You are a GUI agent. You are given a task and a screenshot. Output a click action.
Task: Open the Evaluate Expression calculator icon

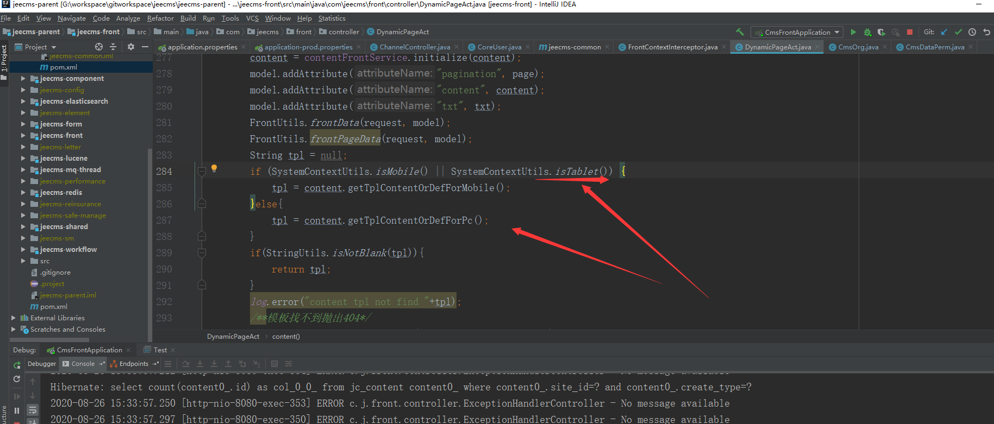[x=274, y=364]
